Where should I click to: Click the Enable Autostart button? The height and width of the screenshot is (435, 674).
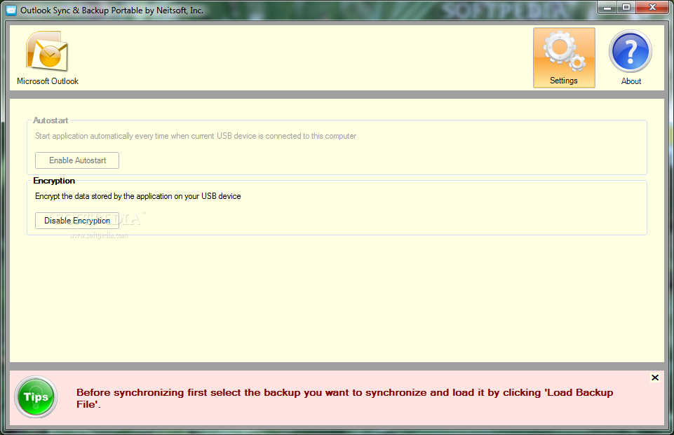click(x=77, y=160)
